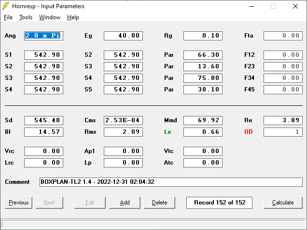307x230 pixels.
Task: Click the green Le label
Action: (167, 132)
